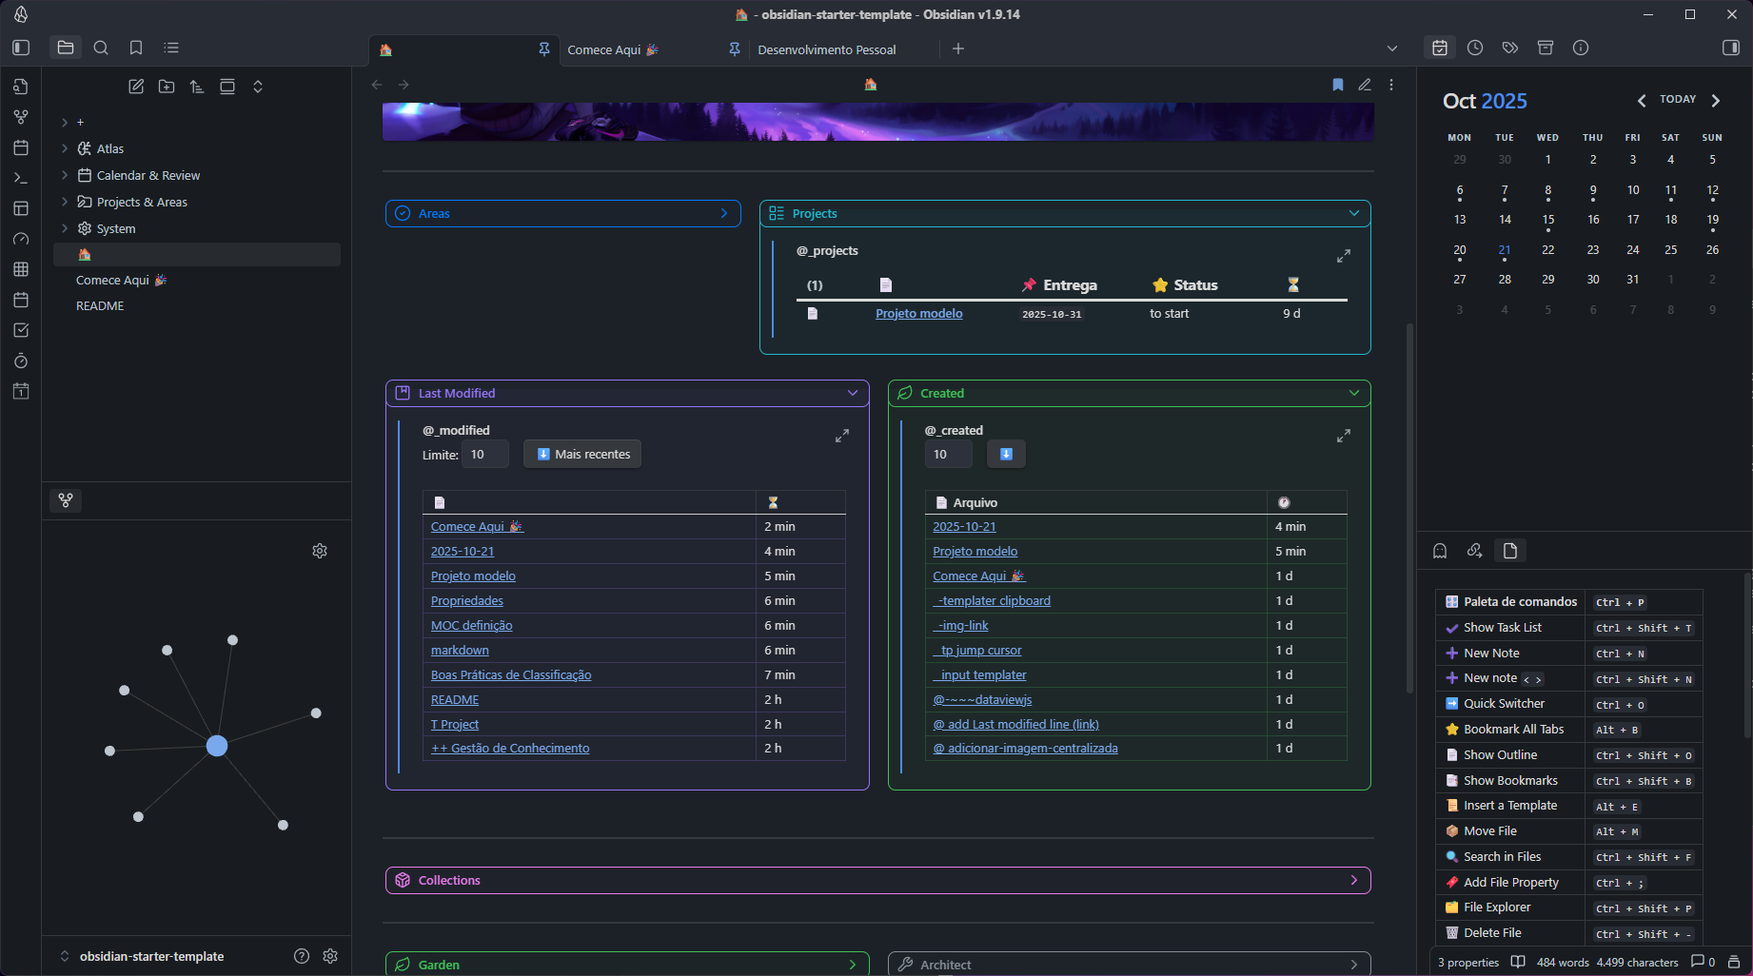
Task: Open vault settings gear icon
Action: [330, 956]
